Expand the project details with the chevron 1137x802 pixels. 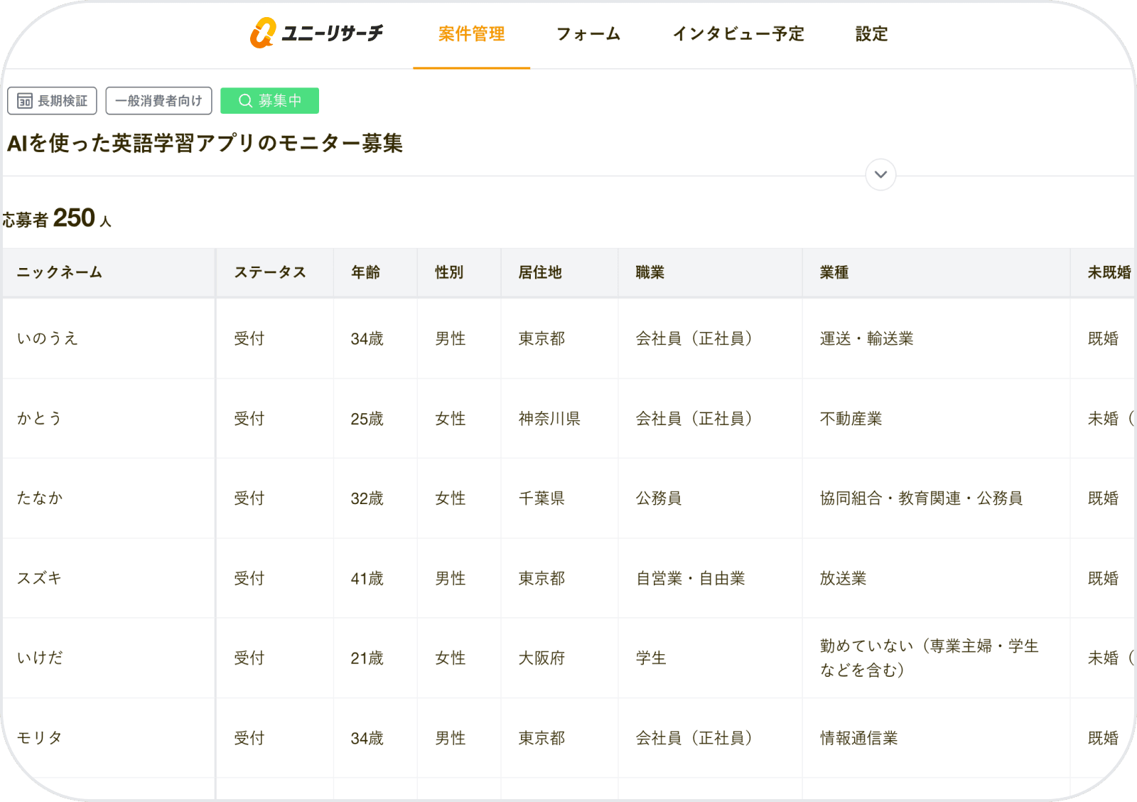point(880,174)
